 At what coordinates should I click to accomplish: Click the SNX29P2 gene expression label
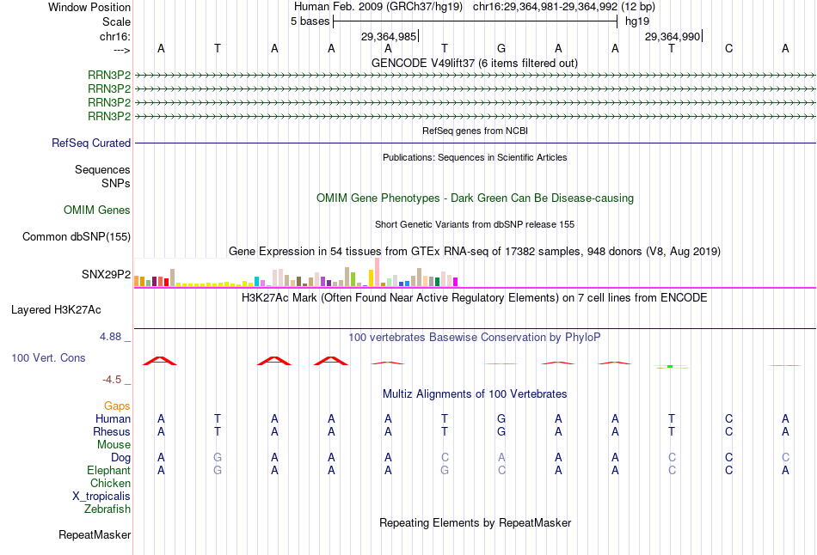[x=107, y=274]
